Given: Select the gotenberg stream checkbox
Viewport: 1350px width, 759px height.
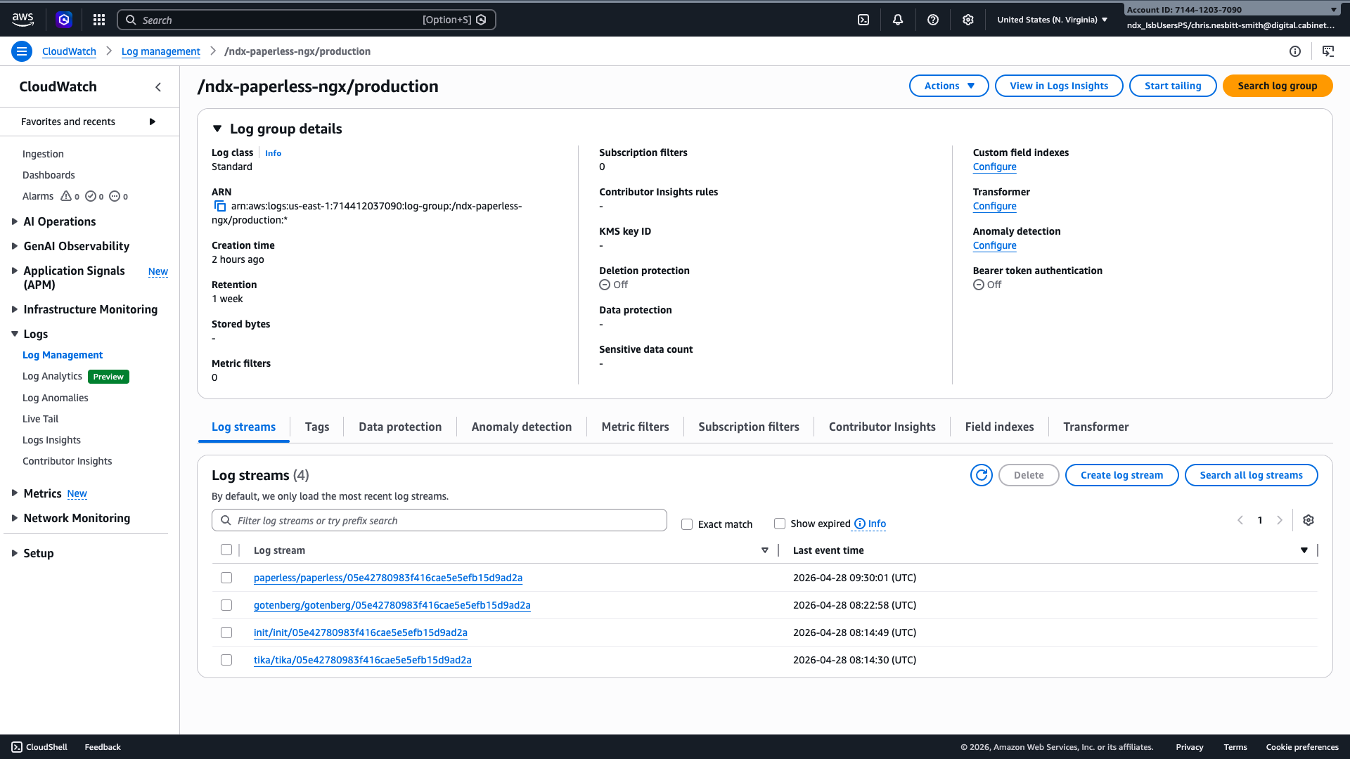Looking at the screenshot, I should 226,605.
